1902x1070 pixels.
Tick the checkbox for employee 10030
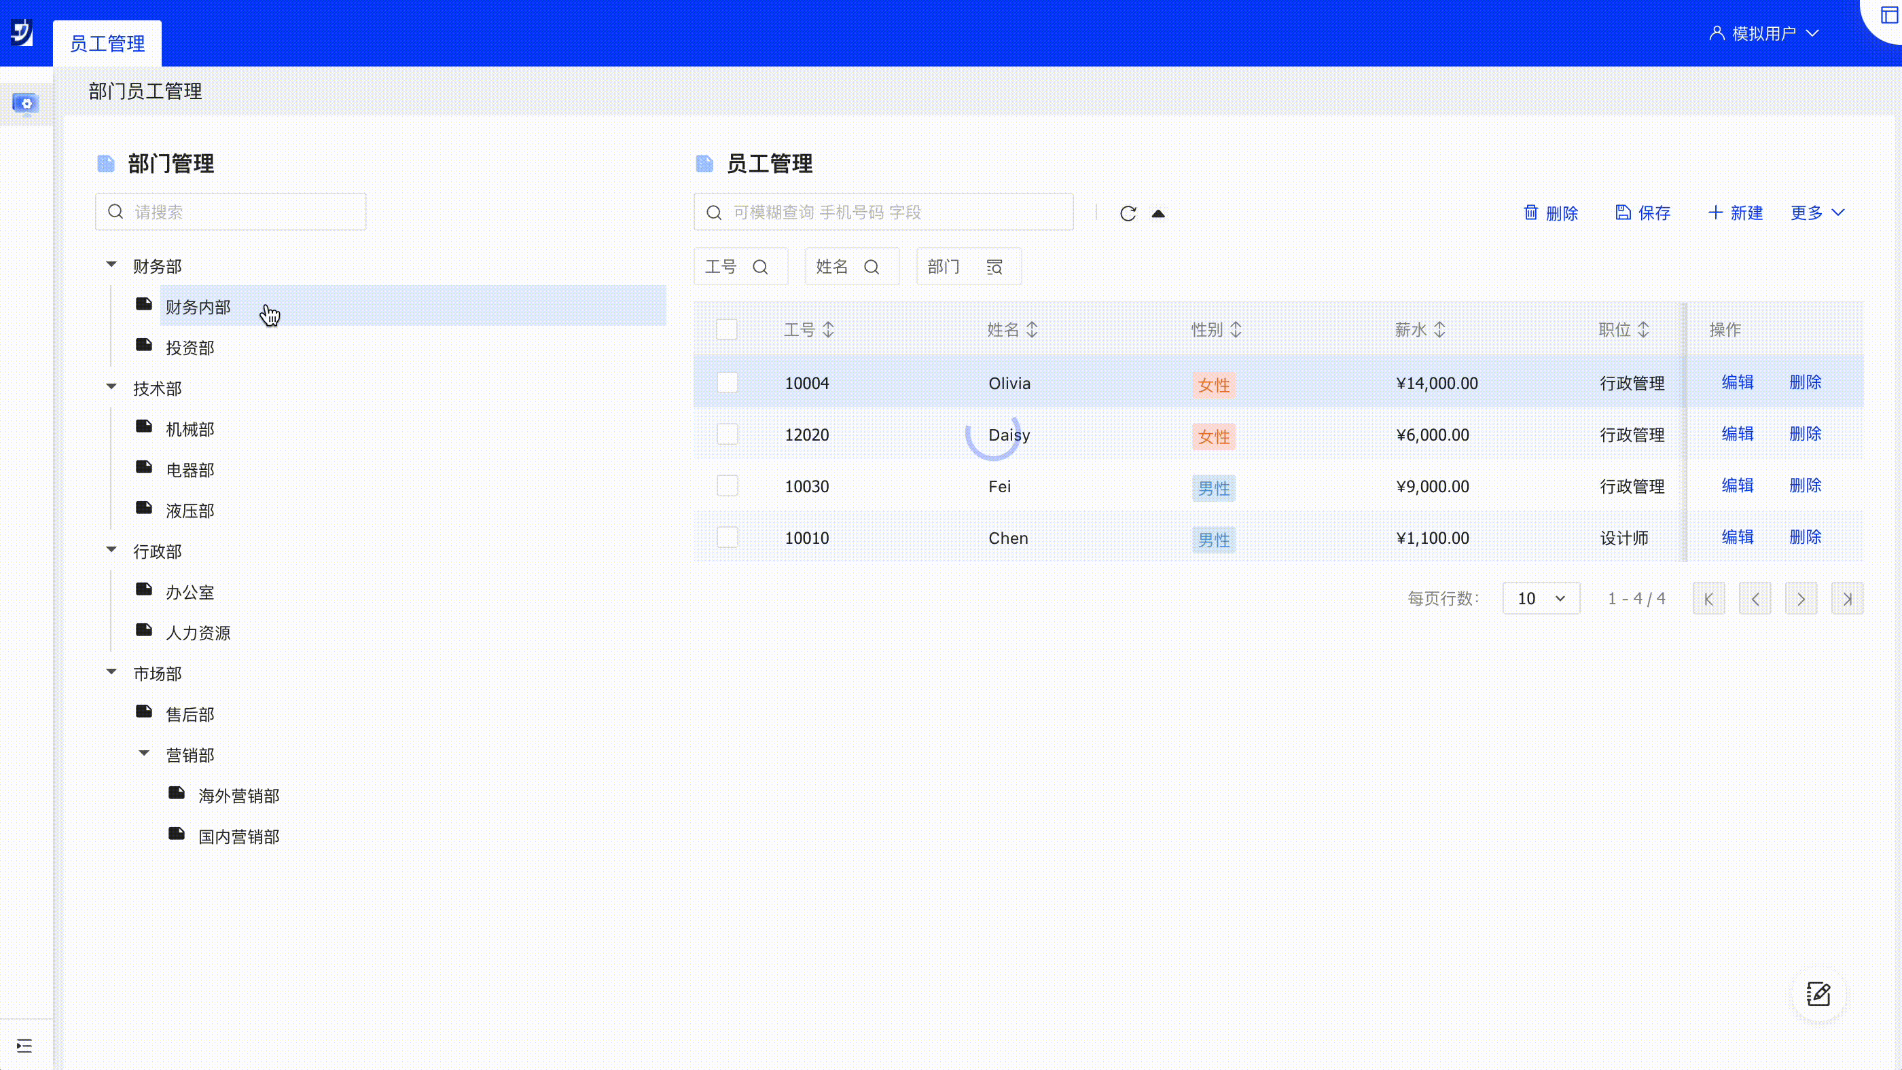pyautogui.click(x=728, y=485)
